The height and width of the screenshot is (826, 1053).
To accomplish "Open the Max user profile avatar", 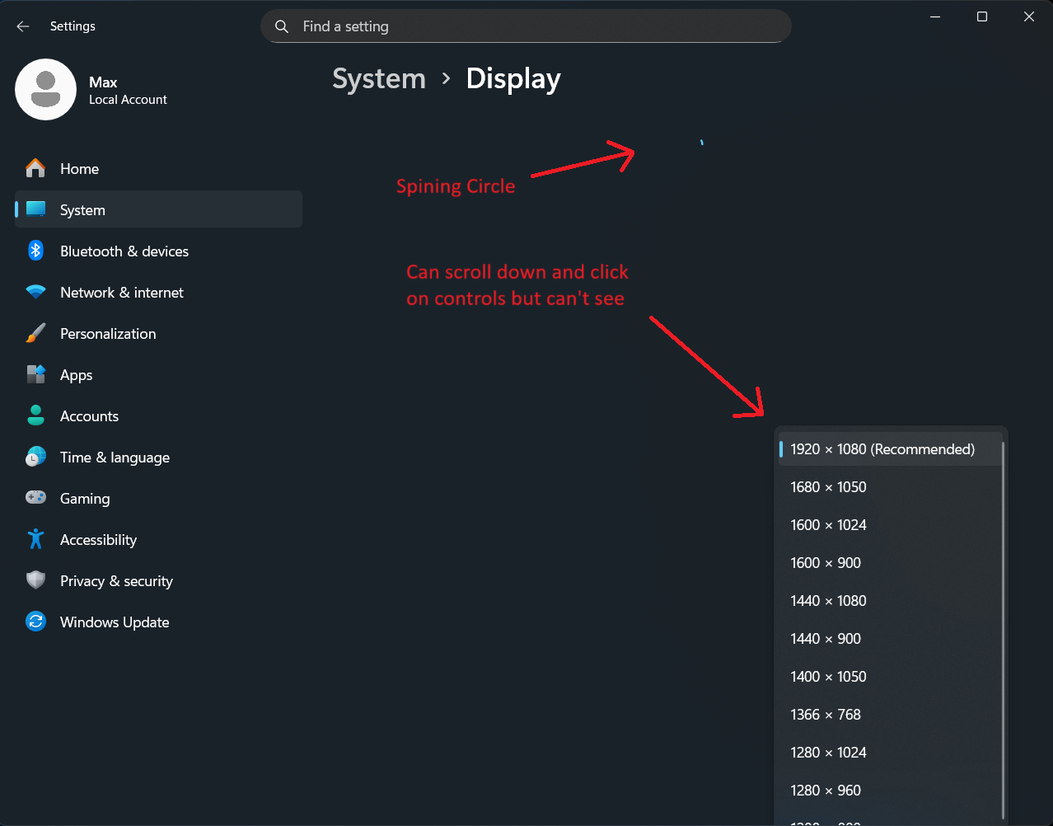I will 46,89.
